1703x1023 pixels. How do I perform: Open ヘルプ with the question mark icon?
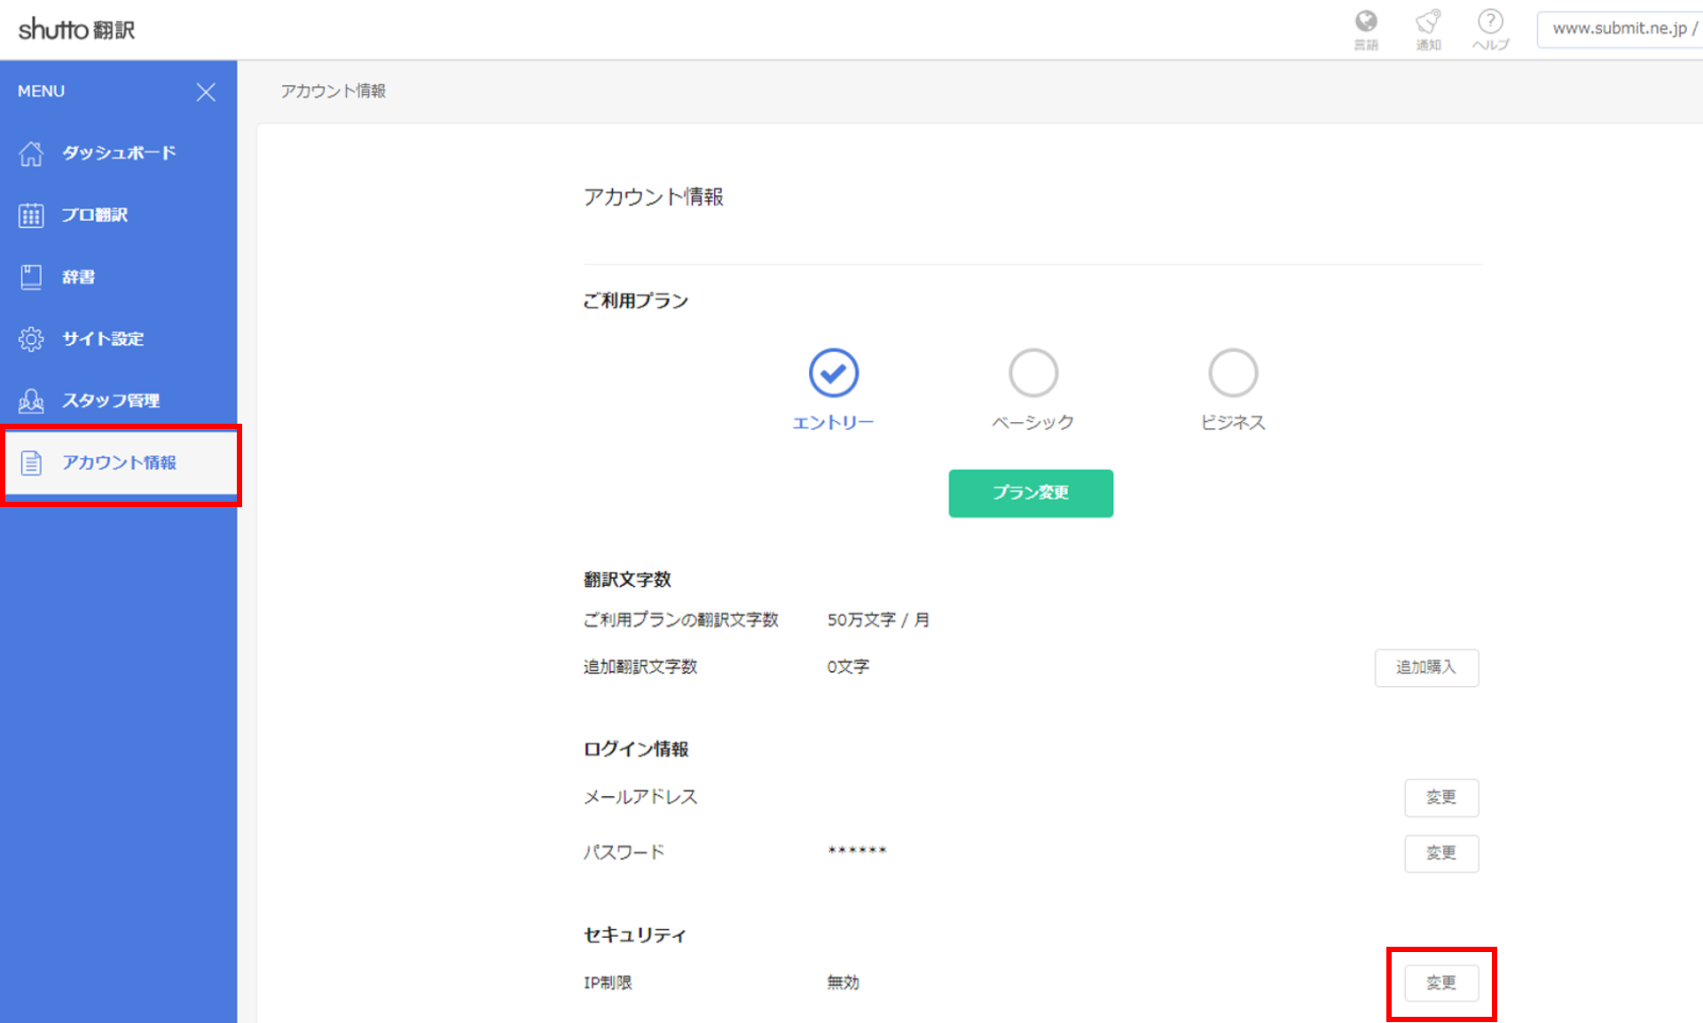click(1490, 21)
